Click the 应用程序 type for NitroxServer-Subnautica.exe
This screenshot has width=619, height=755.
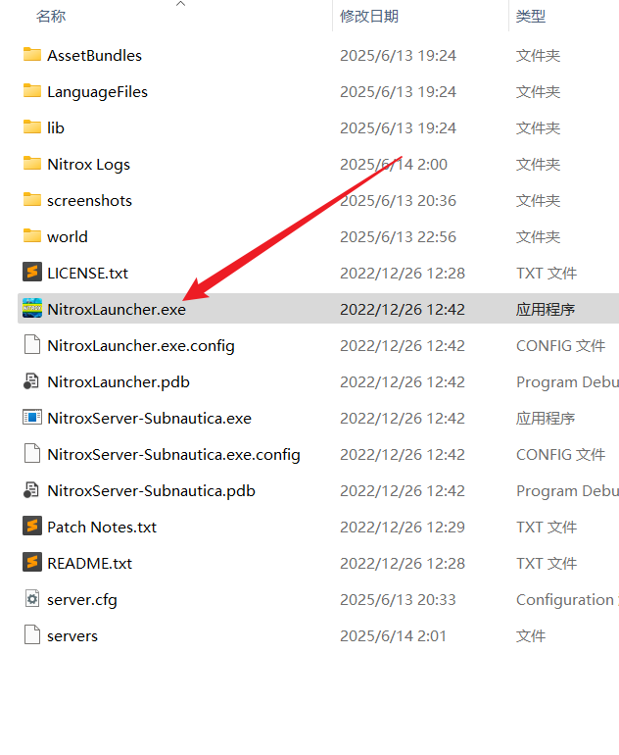point(546,418)
